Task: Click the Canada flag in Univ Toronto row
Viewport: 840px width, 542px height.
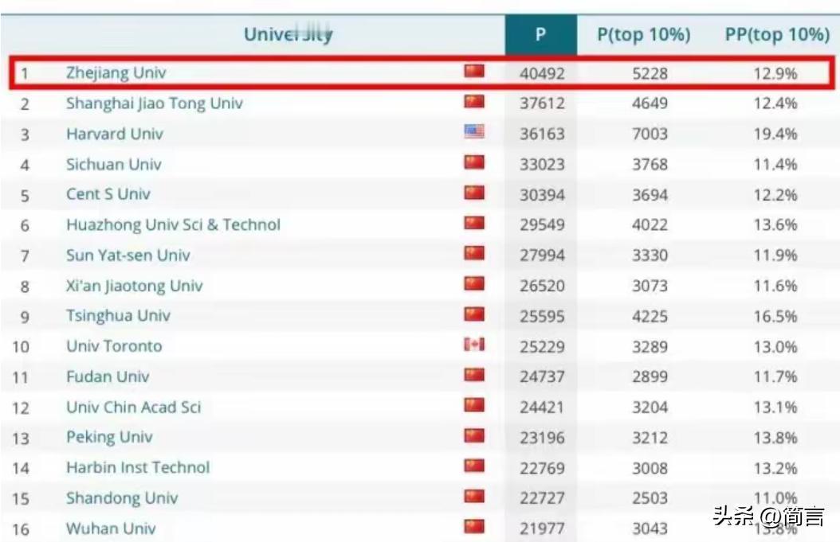Action: tap(474, 344)
